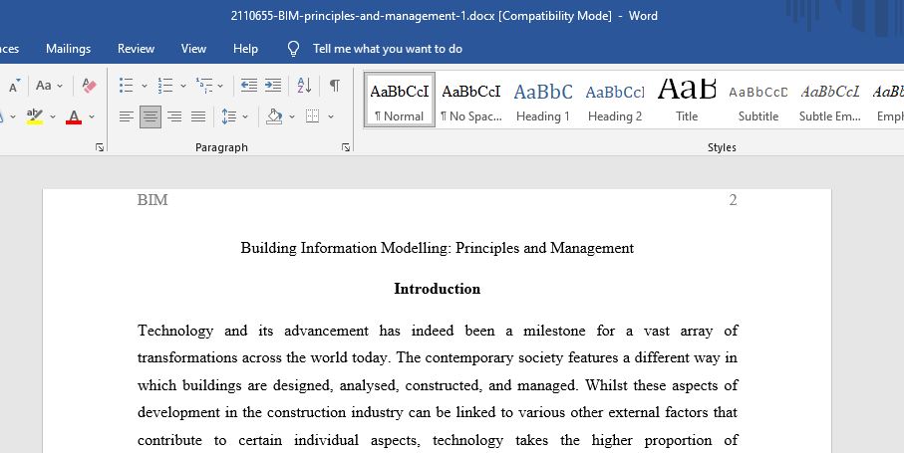Viewport: 904px width, 453px height.
Task: Apply the Normal style
Action: 400,100
